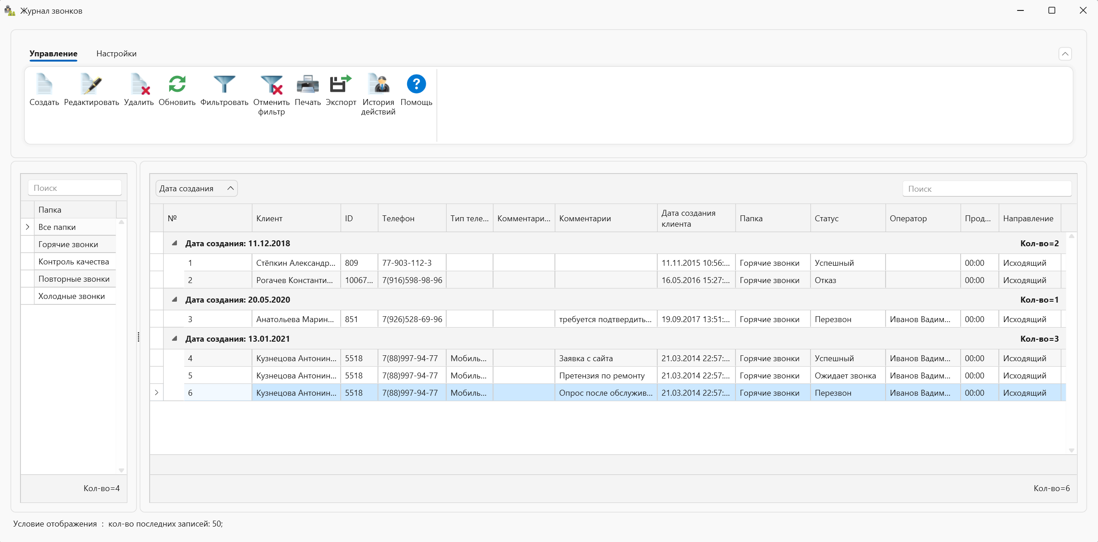Collapse group Дата создания: 13.01.2021
This screenshot has height=542, width=1098.
(174, 338)
